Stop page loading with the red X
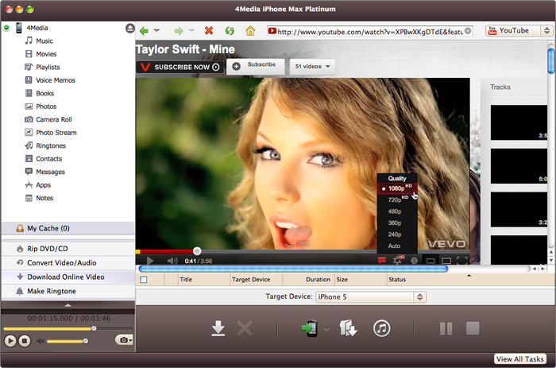This screenshot has width=556, height=368. point(209,31)
